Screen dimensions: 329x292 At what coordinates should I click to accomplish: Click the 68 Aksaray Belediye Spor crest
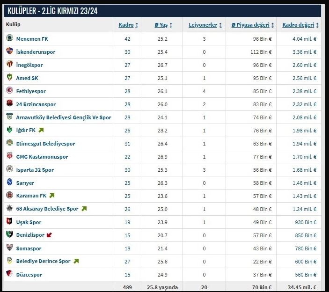pos(9,208)
